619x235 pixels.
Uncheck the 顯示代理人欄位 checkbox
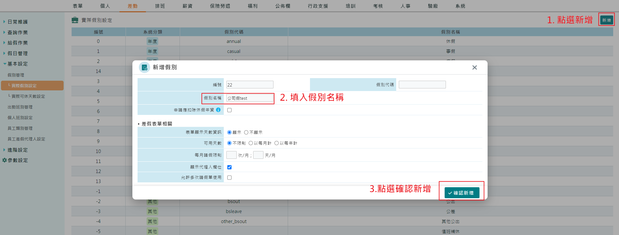click(x=229, y=167)
